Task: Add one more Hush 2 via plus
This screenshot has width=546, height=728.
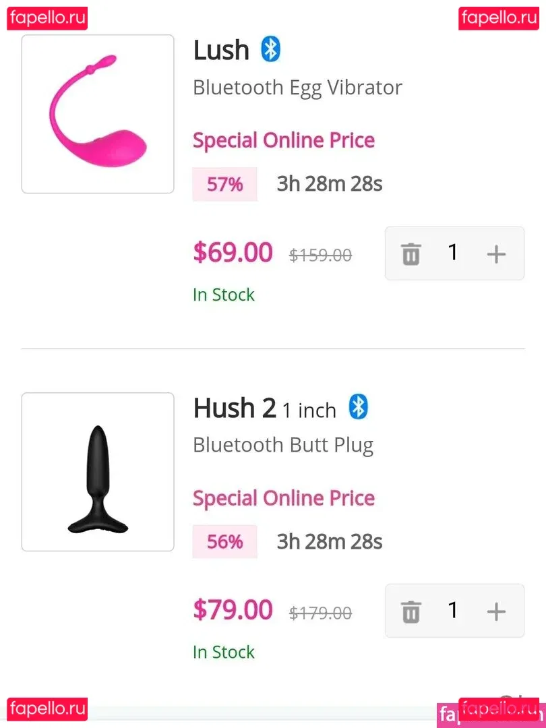Action: [496, 611]
